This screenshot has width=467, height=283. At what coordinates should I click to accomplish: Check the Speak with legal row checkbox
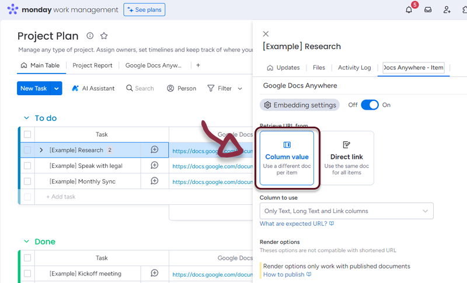pyautogui.click(x=27, y=166)
